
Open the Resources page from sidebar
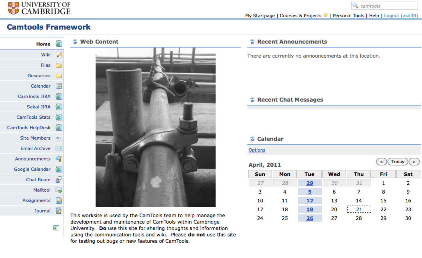(39, 76)
